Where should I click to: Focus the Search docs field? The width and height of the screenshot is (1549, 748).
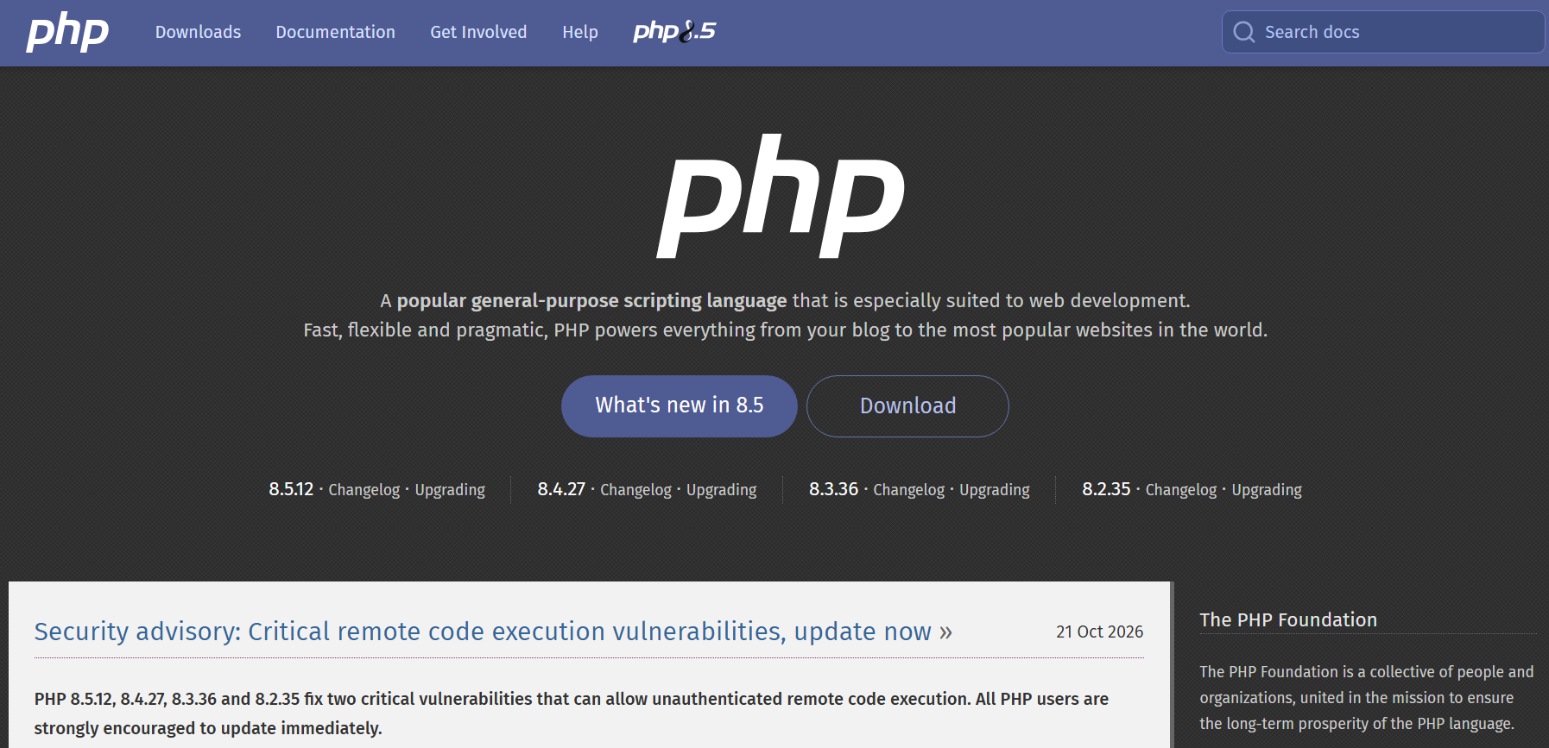click(x=1383, y=32)
